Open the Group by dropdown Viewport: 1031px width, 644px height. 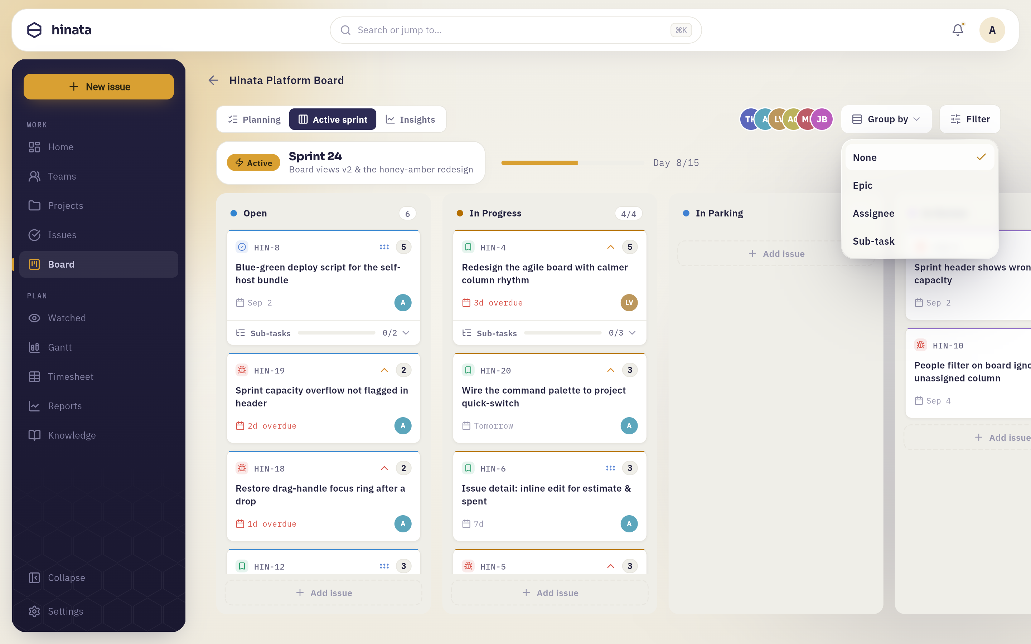(x=886, y=119)
